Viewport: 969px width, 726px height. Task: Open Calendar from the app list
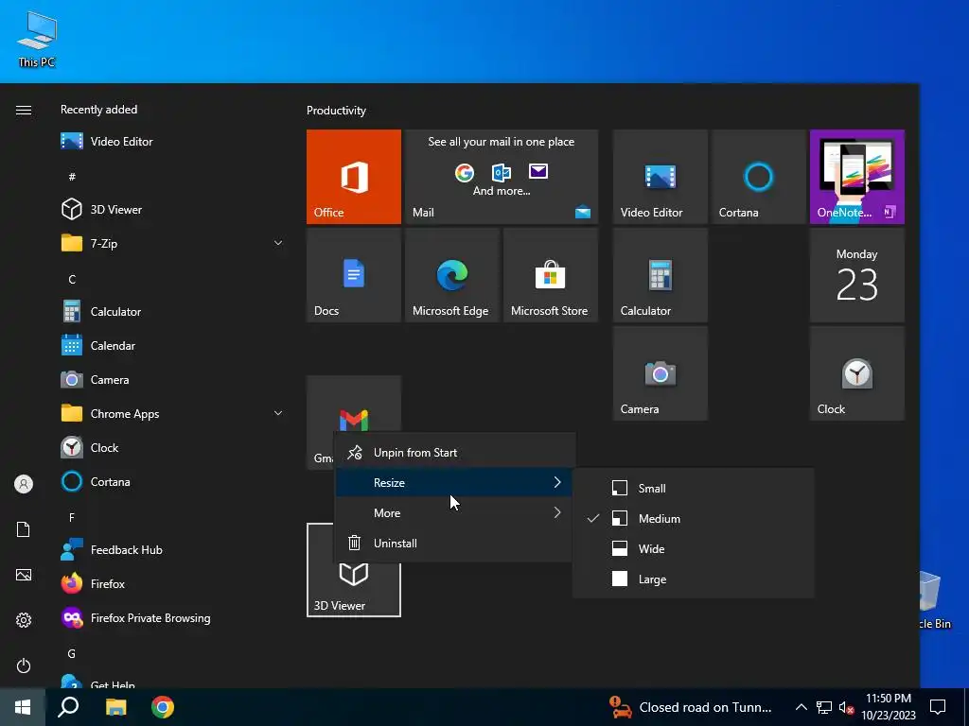pyautogui.click(x=172, y=346)
